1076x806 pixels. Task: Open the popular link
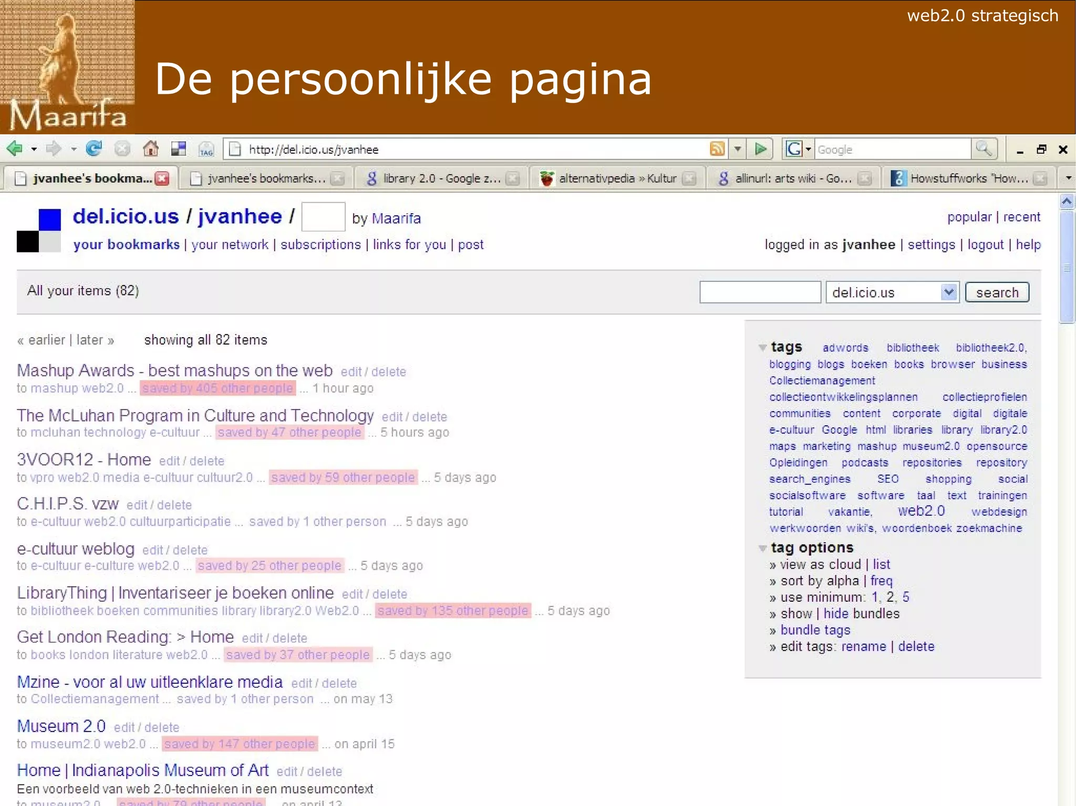click(x=969, y=217)
